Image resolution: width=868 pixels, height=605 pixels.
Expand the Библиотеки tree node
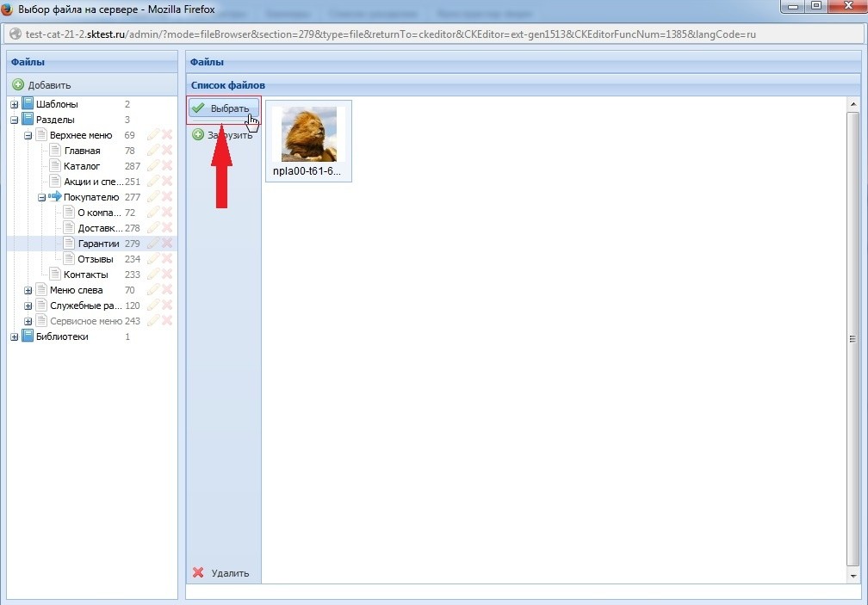(x=15, y=337)
